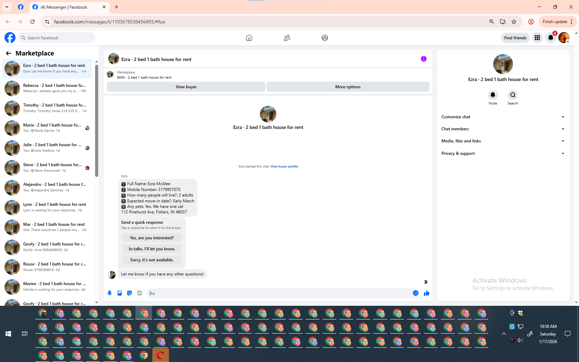Open the Mar conversation

pos(47,227)
